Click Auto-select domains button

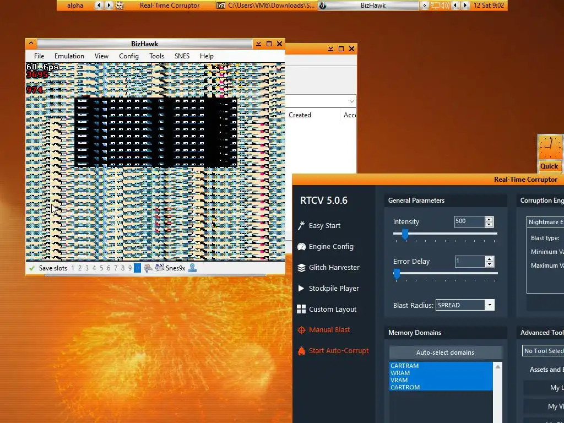point(445,352)
